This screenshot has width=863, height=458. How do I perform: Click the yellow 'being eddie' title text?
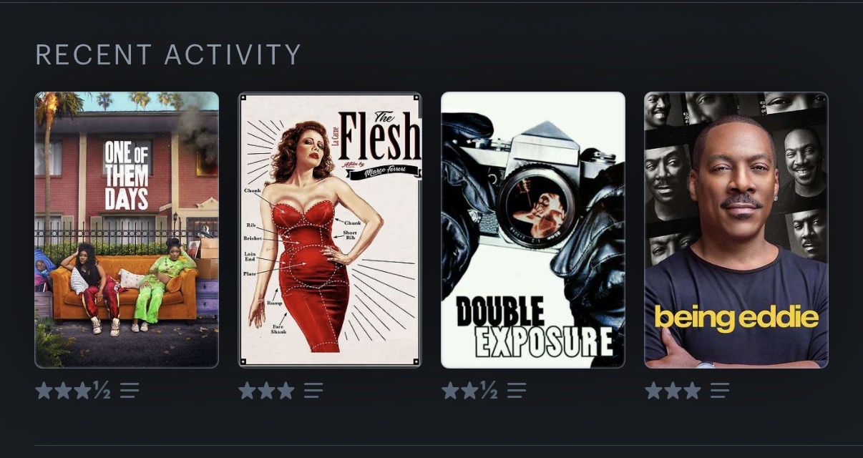pos(736,318)
